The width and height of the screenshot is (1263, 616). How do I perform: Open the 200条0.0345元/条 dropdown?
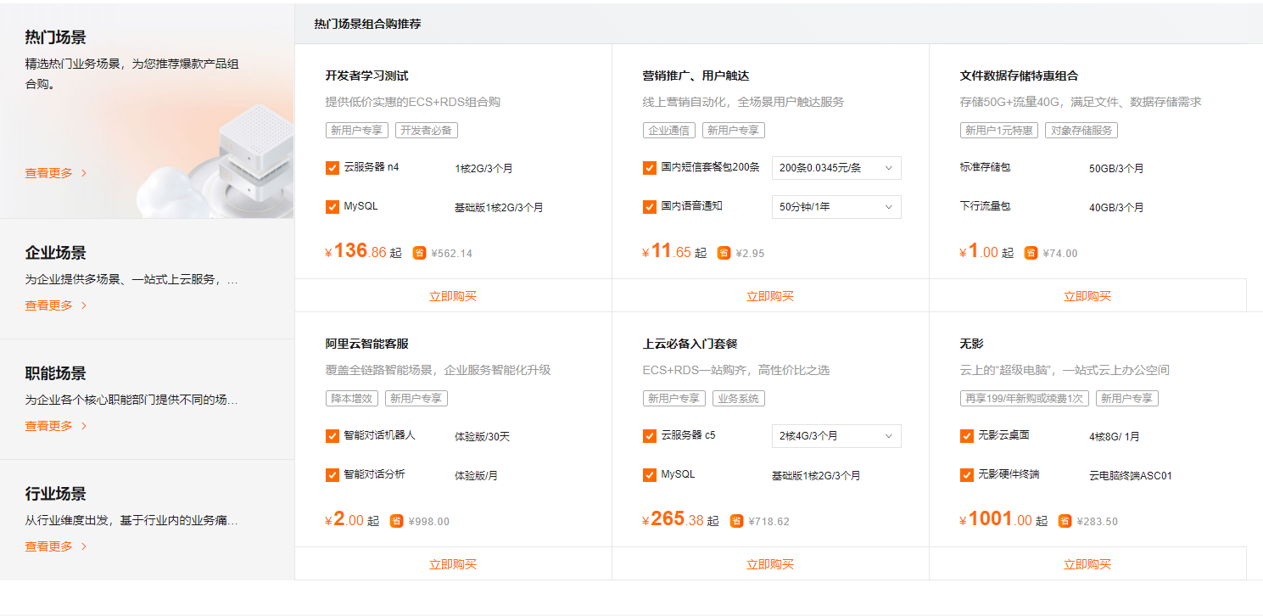point(835,168)
